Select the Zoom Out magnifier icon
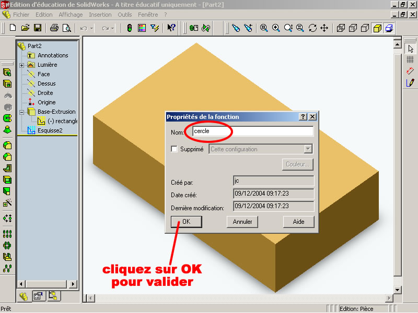The image size is (418, 313). [x=300, y=28]
